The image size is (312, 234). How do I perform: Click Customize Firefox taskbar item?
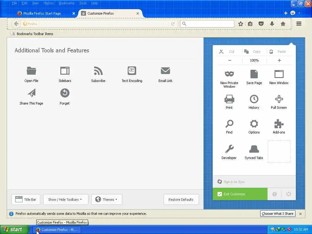click(x=57, y=230)
